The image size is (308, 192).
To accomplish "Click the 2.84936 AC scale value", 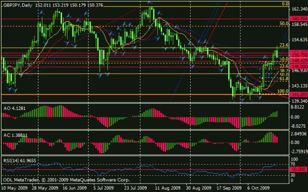I will coord(299,134).
